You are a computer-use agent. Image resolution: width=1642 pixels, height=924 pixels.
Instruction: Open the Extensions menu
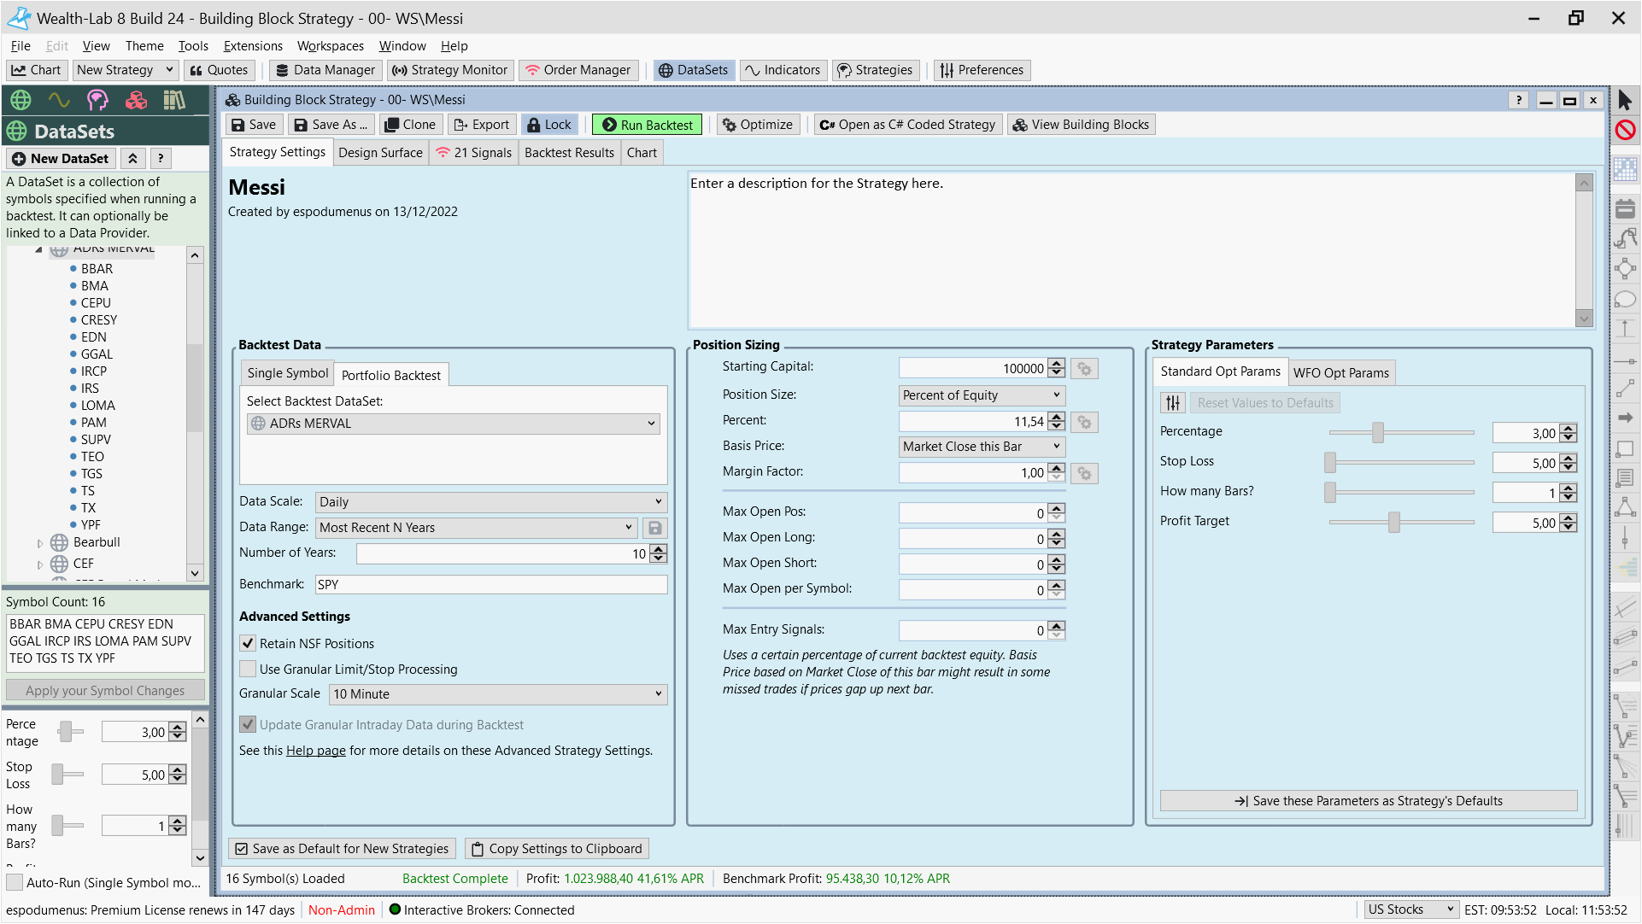253,46
